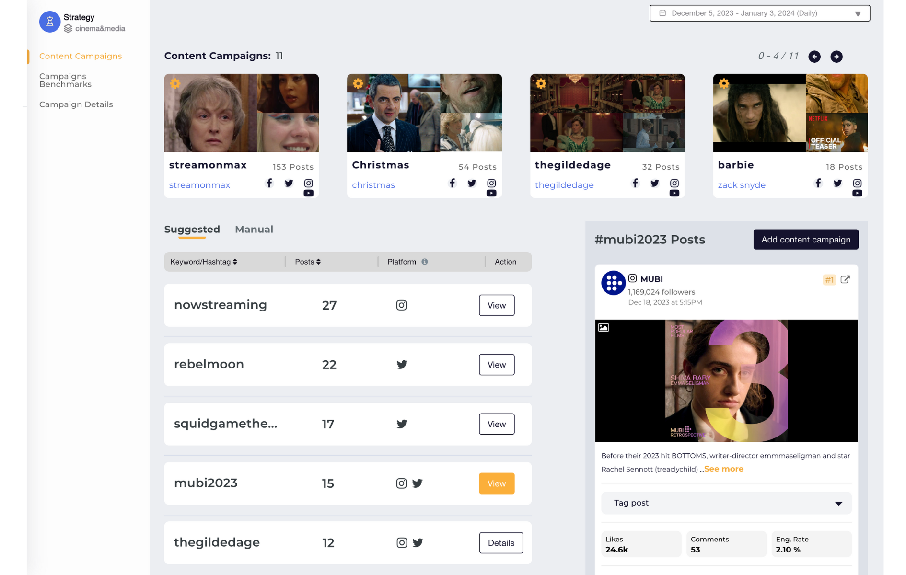Screen dimensions: 906x575
Task: Click Add content campaign button
Action: [x=806, y=240]
